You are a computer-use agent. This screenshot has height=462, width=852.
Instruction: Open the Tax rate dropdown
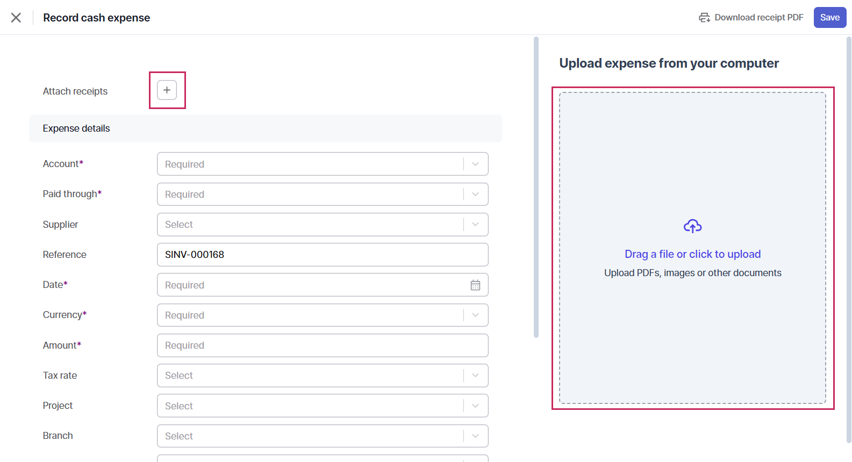pos(475,376)
